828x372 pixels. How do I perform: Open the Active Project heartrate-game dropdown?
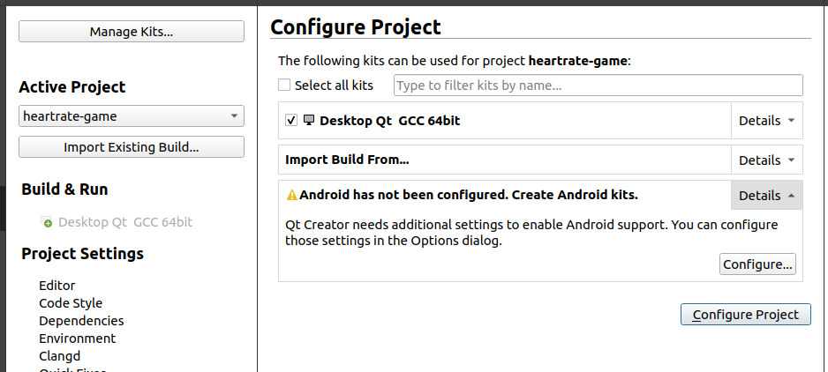pos(131,116)
